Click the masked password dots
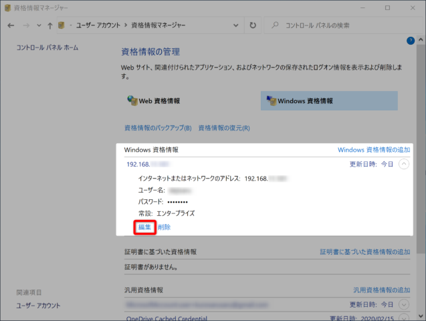Image resolution: width=426 pixels, height=321 pixels. pyautogui.click(x=178, y=202)
